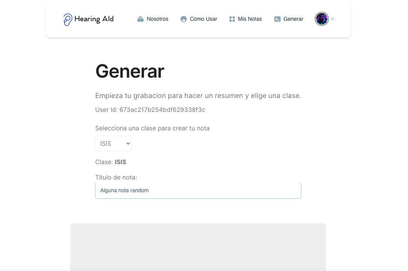Viewport: 408px width, 271px height.
Task: Open the ISIS class dropdown
Action: (x=113, y=143)
